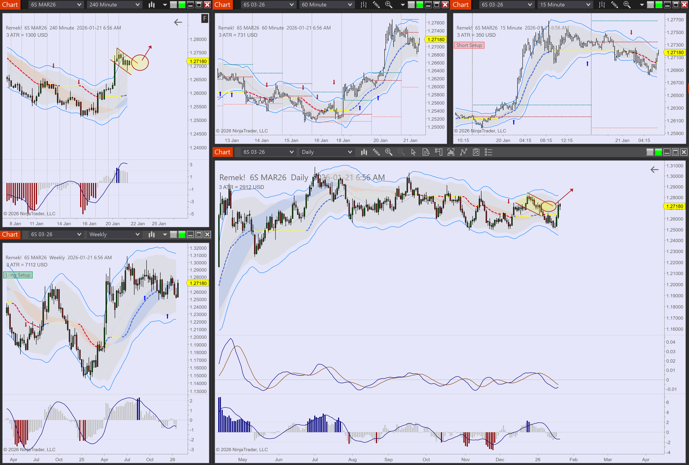Screen dimensions: 689x465
Task: Select drawing tools pencil in Daily chart
Action: pyautogui.click(x=376, y=152)
